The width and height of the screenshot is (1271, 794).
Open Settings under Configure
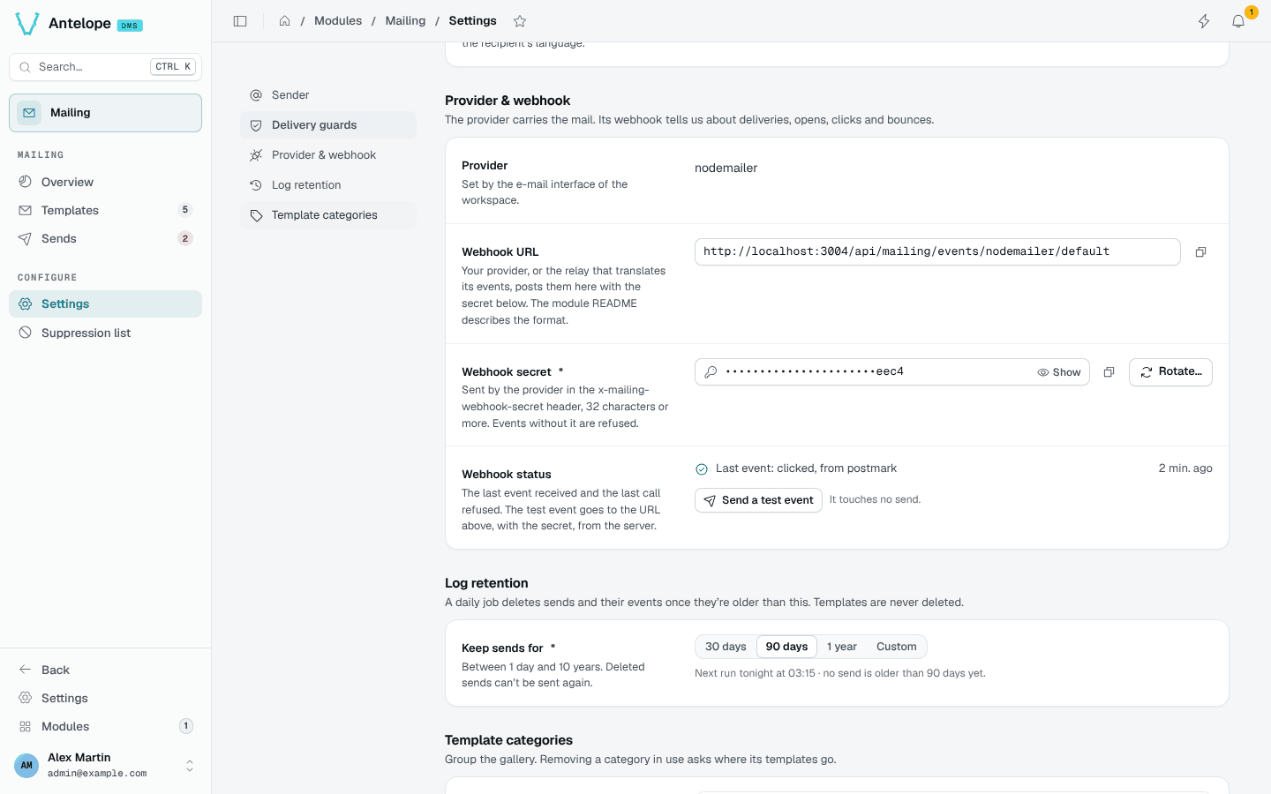[105, 303]
